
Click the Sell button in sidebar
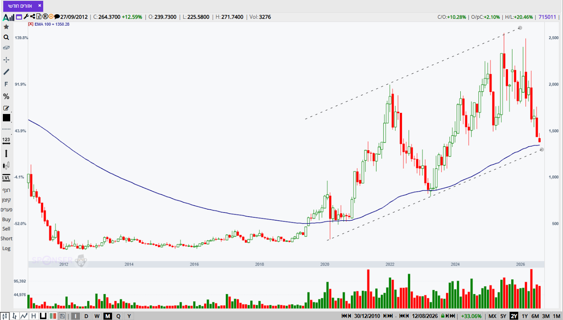click(6, 229)
